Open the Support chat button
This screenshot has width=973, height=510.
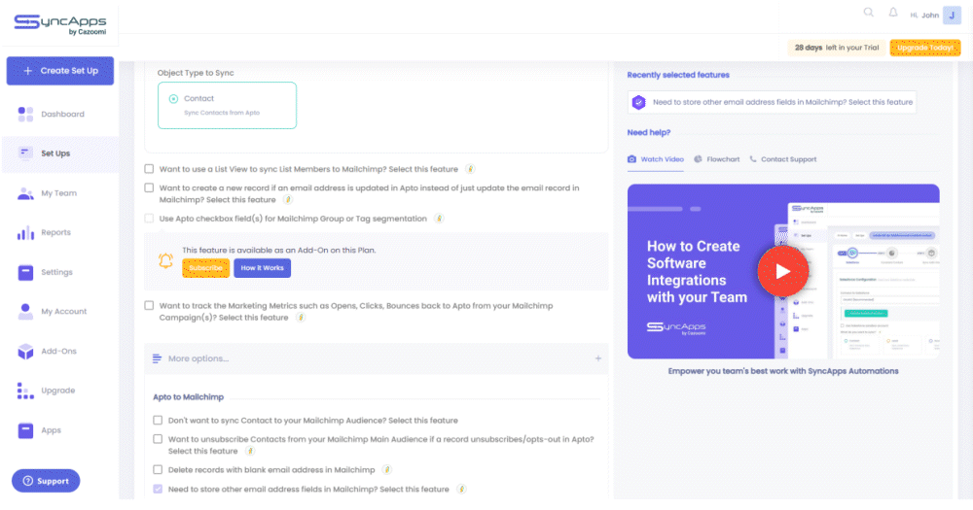click(x=46, y=481)
